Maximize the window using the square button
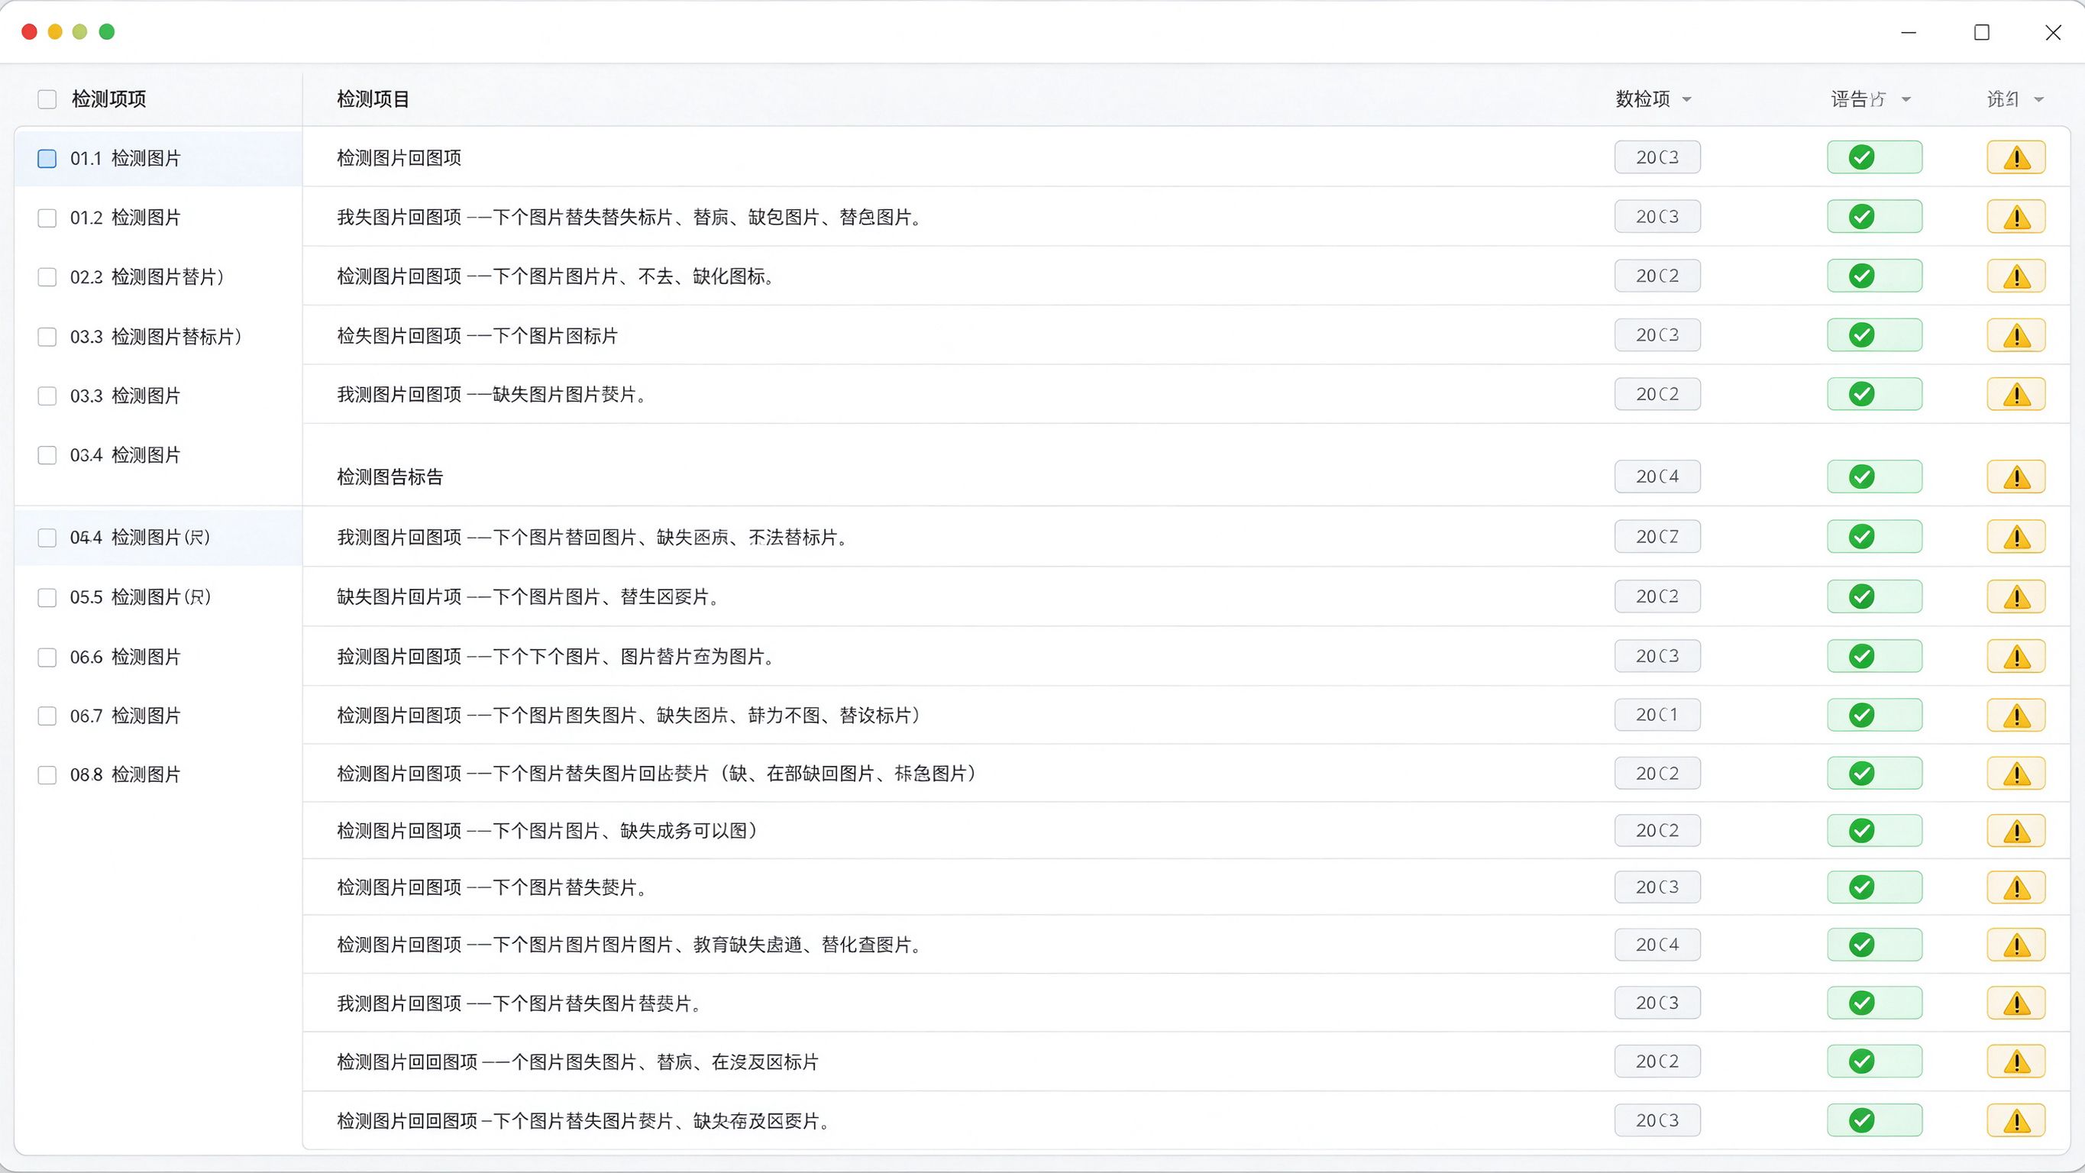Image resolution: width=2085 pixels, height=1173 pixels. click(1981, 32)
